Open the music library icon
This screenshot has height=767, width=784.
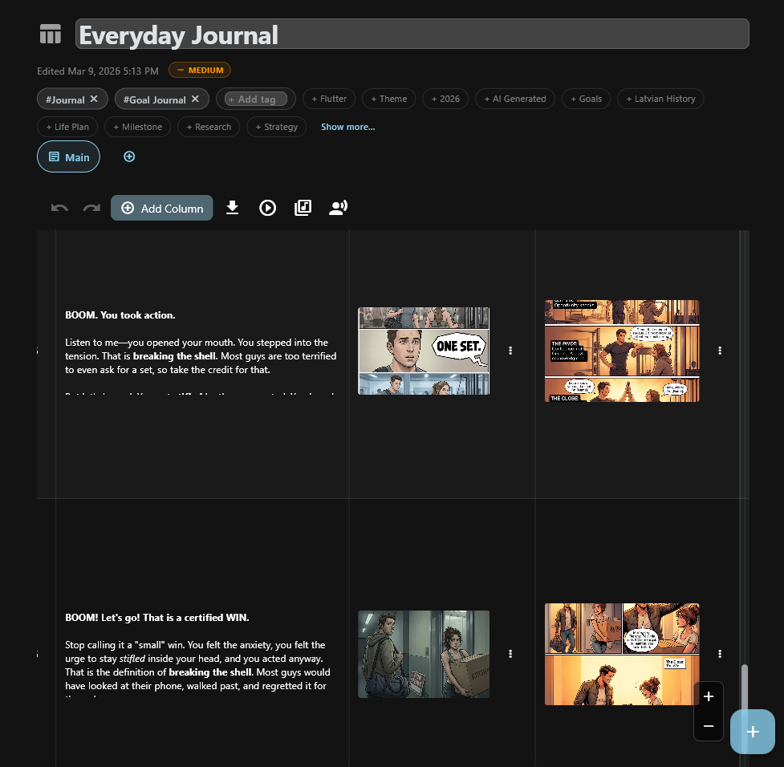coord(303,208)
